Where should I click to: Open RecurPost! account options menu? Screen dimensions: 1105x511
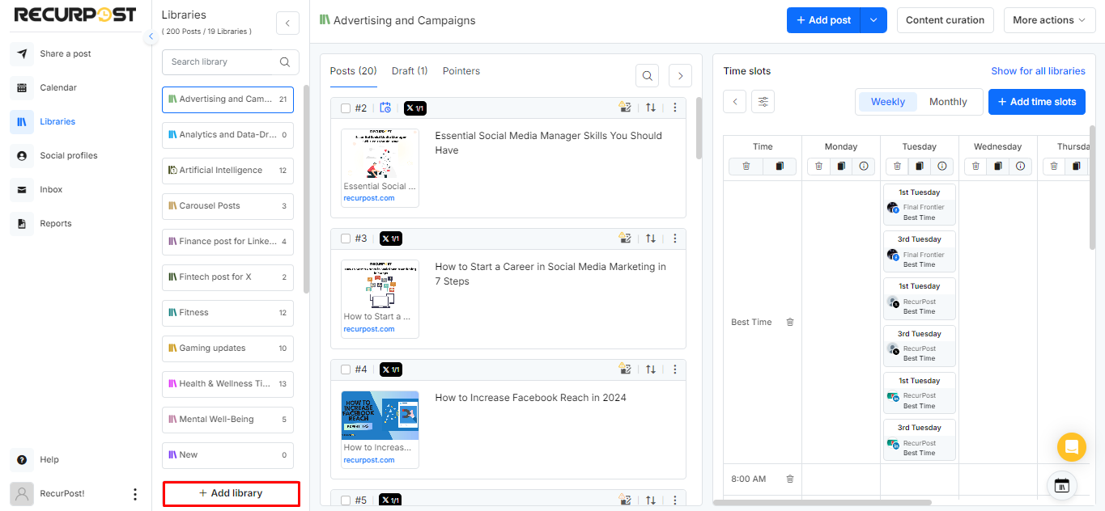click(x=135, y=494)
